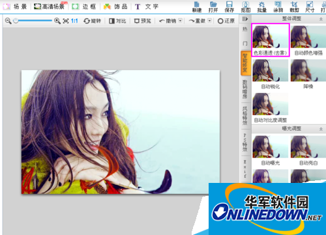Click the zoom in magnifier icon

click(x=57, y=21)
